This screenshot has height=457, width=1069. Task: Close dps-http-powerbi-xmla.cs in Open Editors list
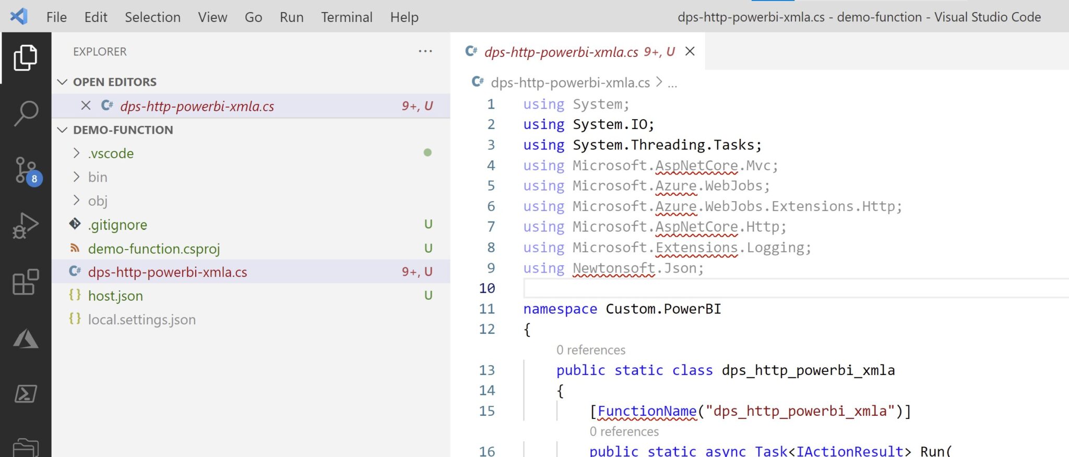point(86,106)
